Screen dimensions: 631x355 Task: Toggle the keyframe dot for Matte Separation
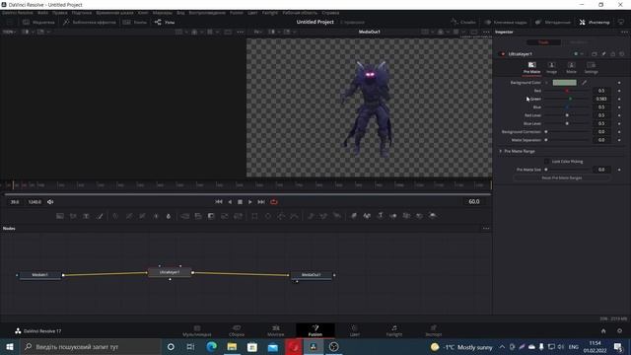[619, 140]
